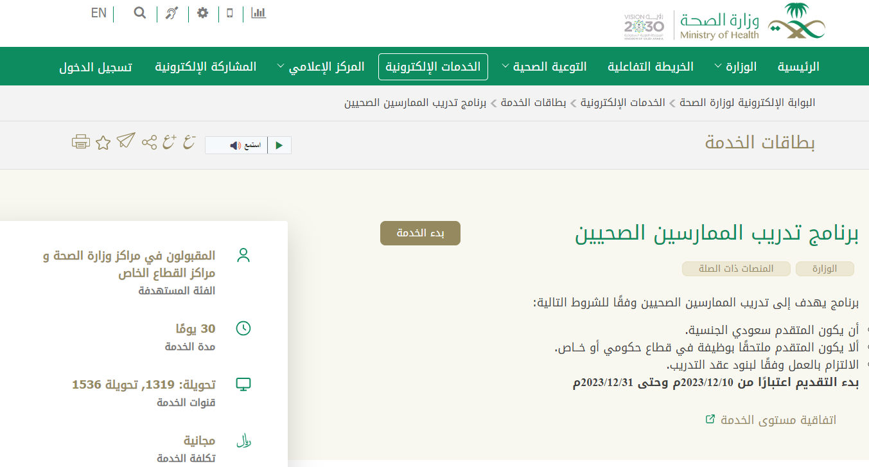Open the statistics bar chart icon
This screenshot has height=467, width=869.
[x=258, y=13]
